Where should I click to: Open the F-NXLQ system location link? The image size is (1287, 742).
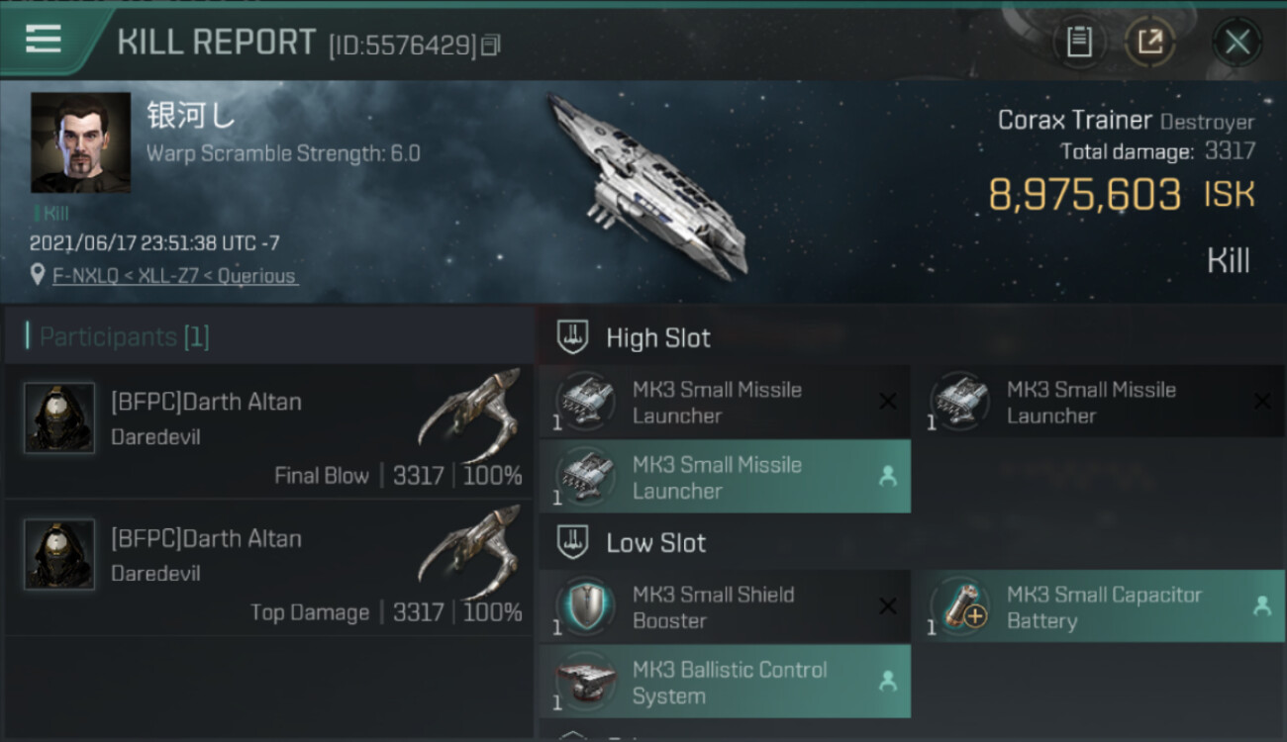[x=173, y=276]
